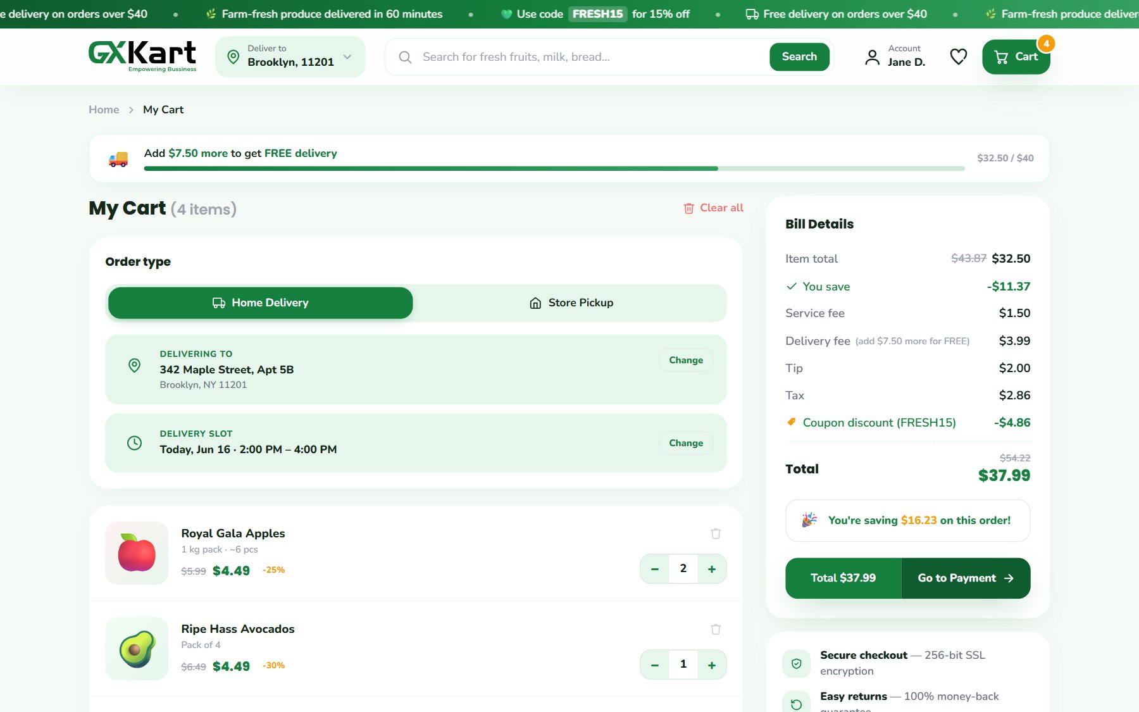Click the clock icon beside Delivery Slot

(134, 443)
